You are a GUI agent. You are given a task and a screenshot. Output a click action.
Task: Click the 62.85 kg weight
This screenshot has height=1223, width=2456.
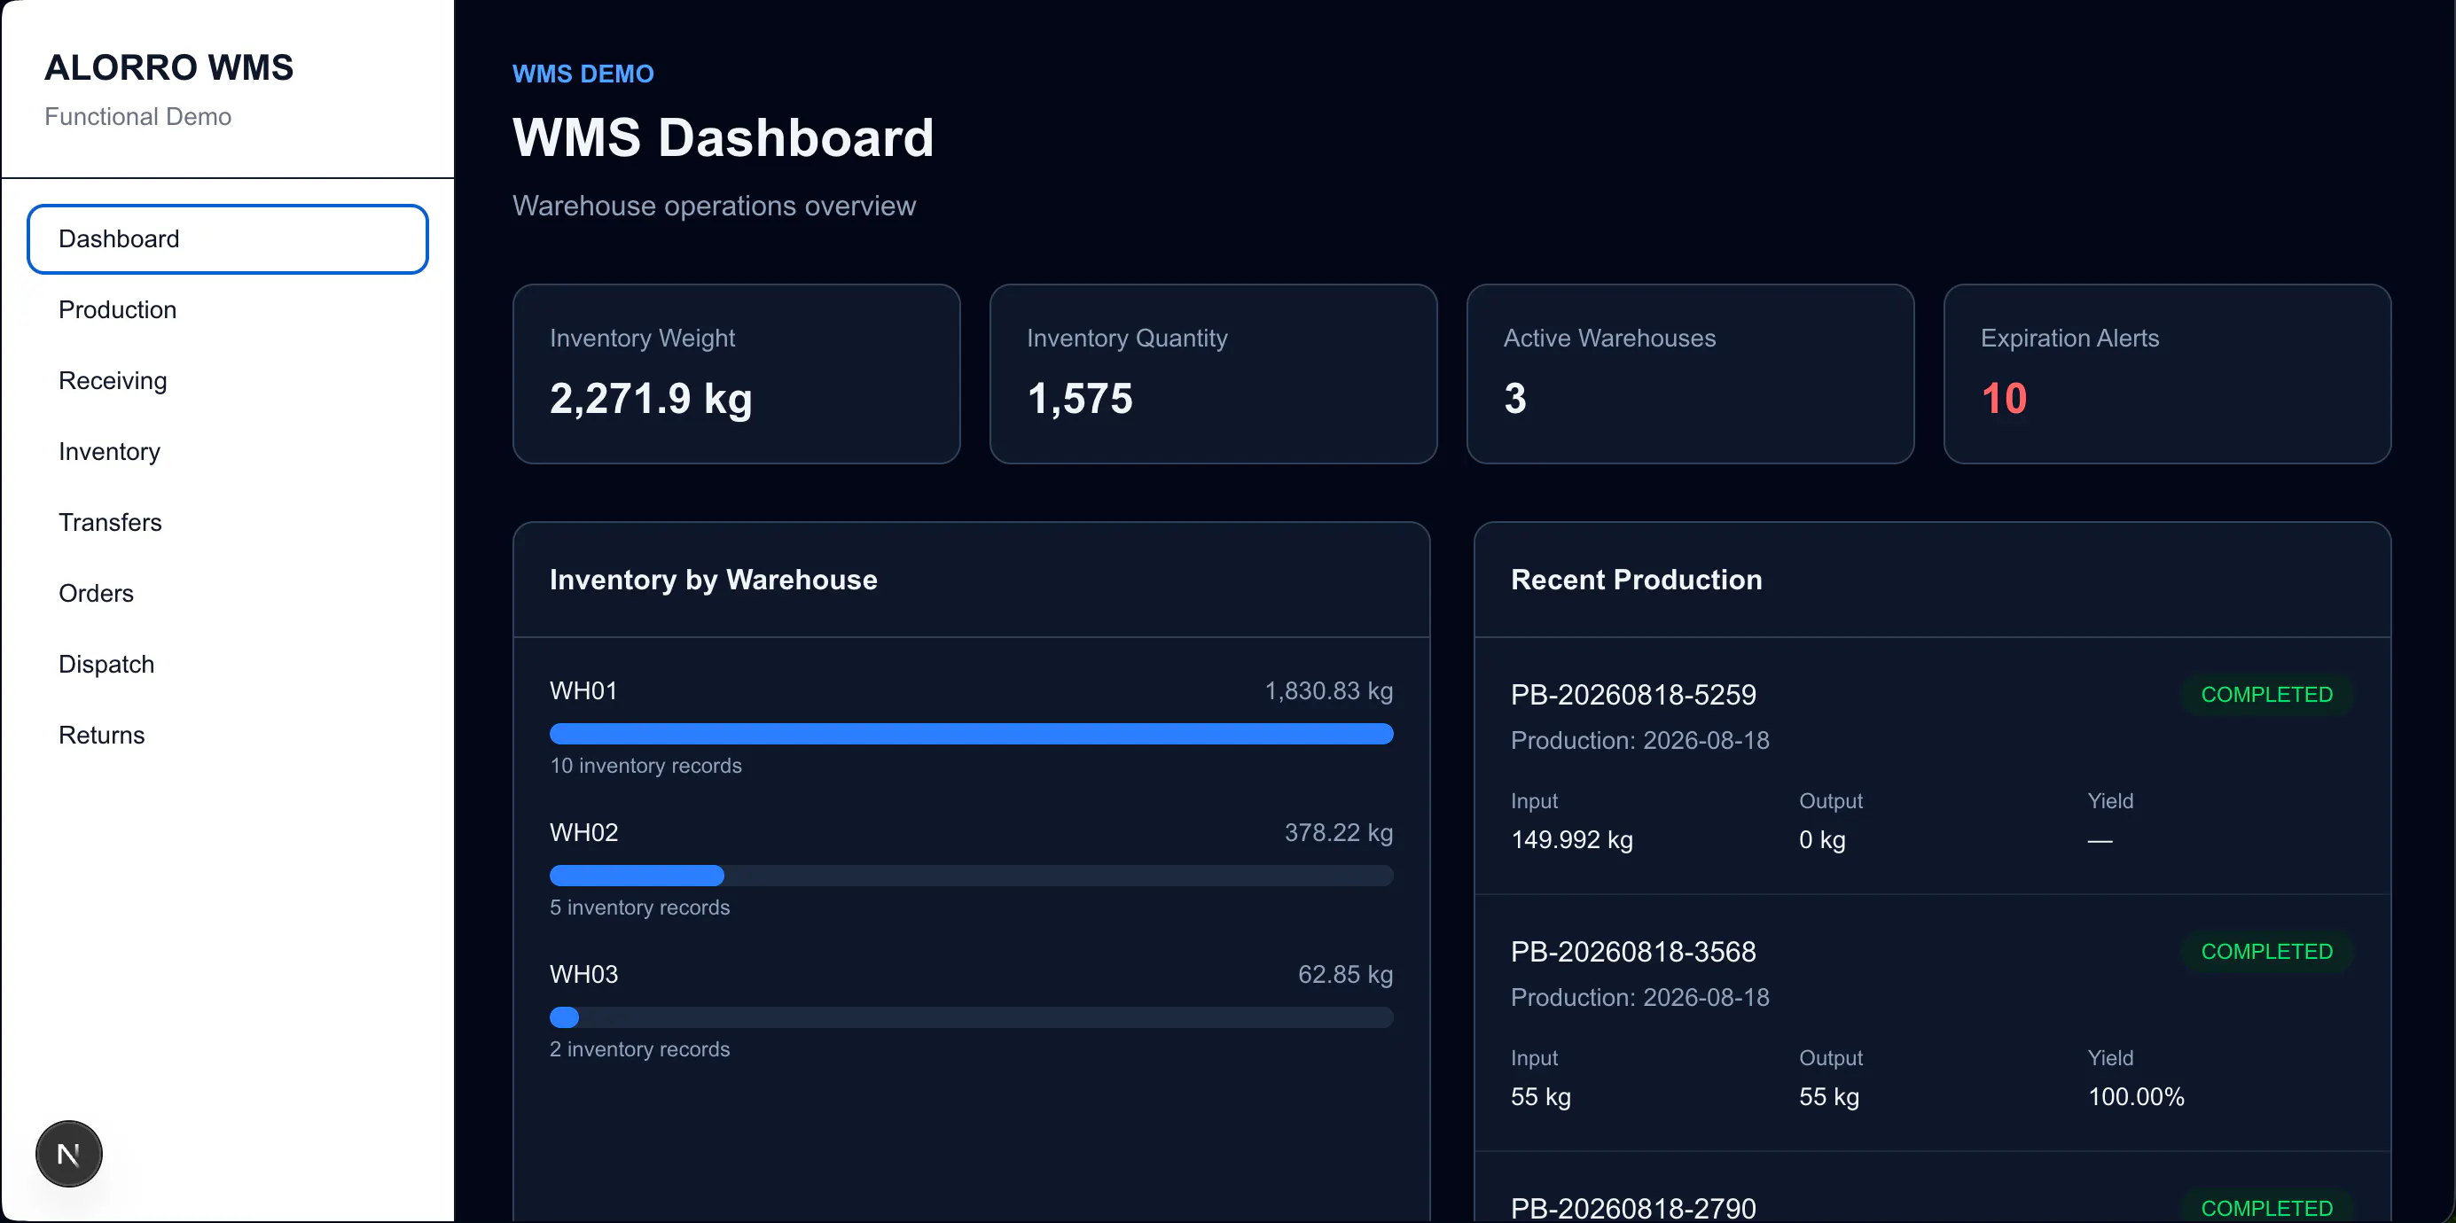tap(1345, 974)
